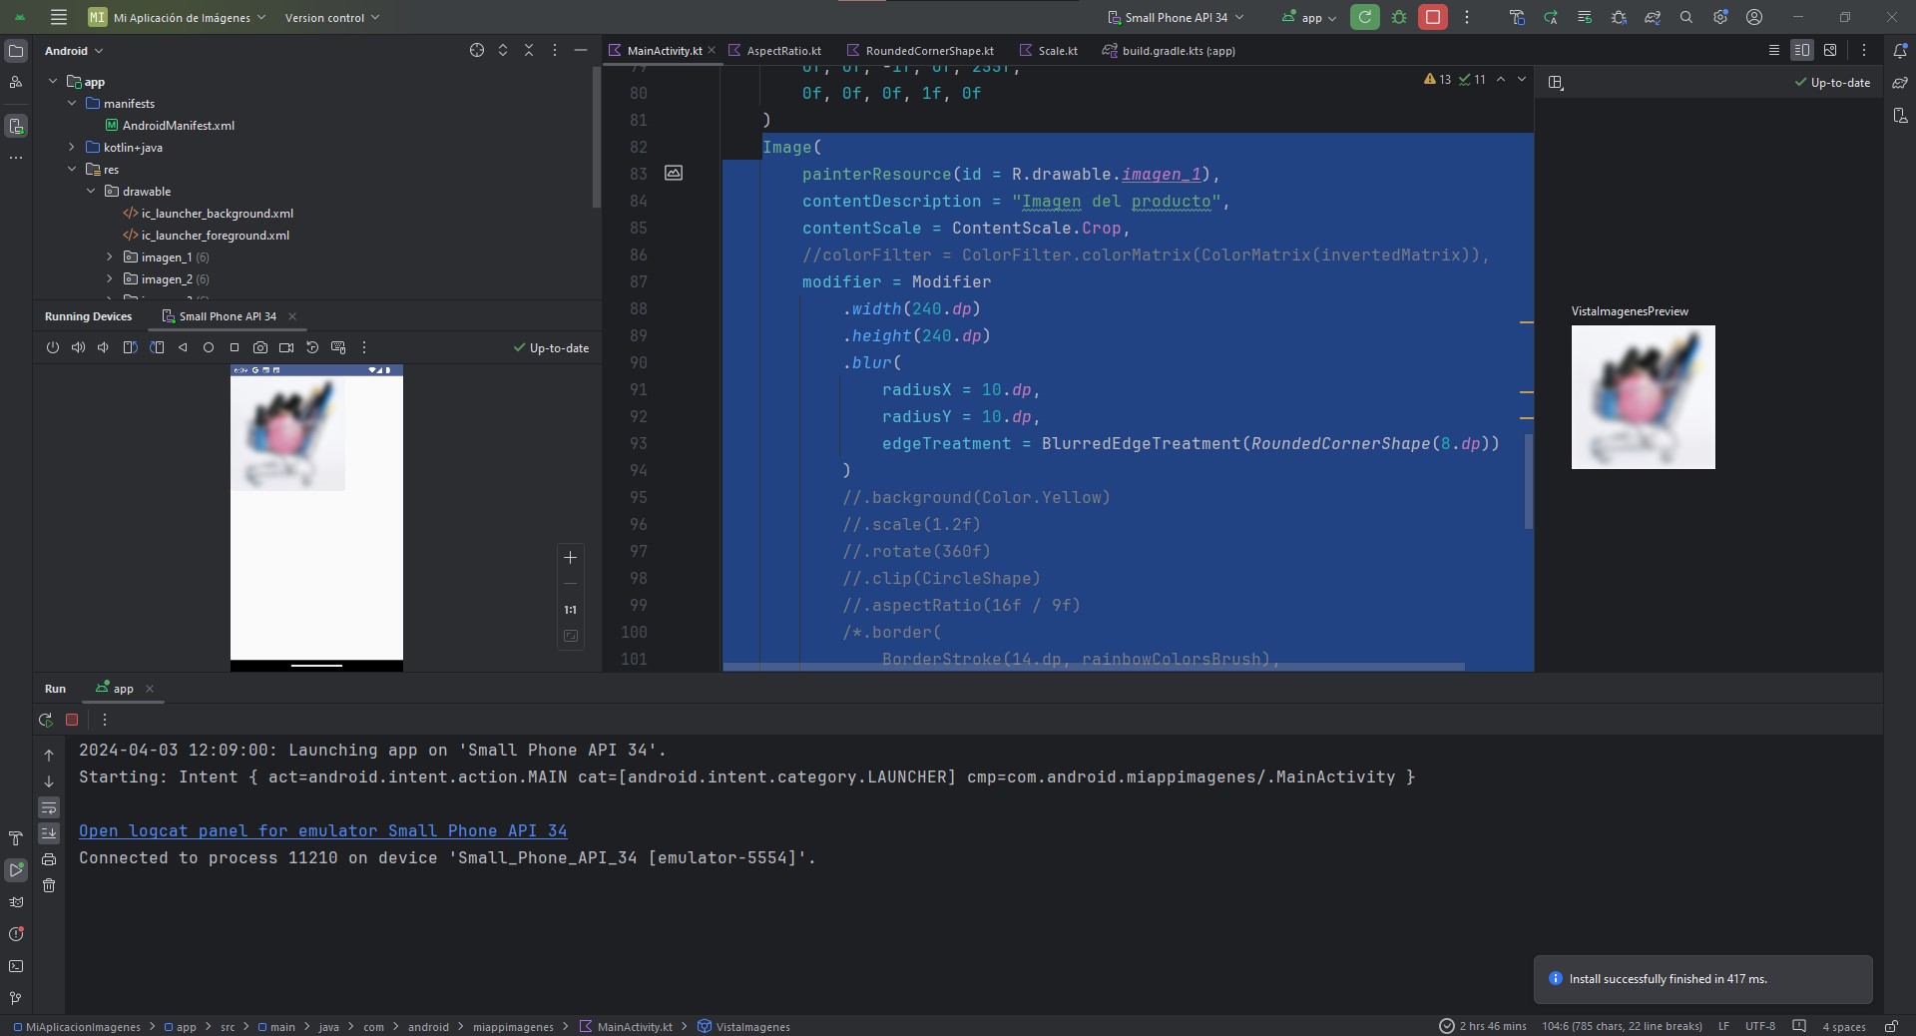This screenshot has height=1036, width=1916.
Task: Click the Debug app bug icon
Action: [x=1399, y=17]
